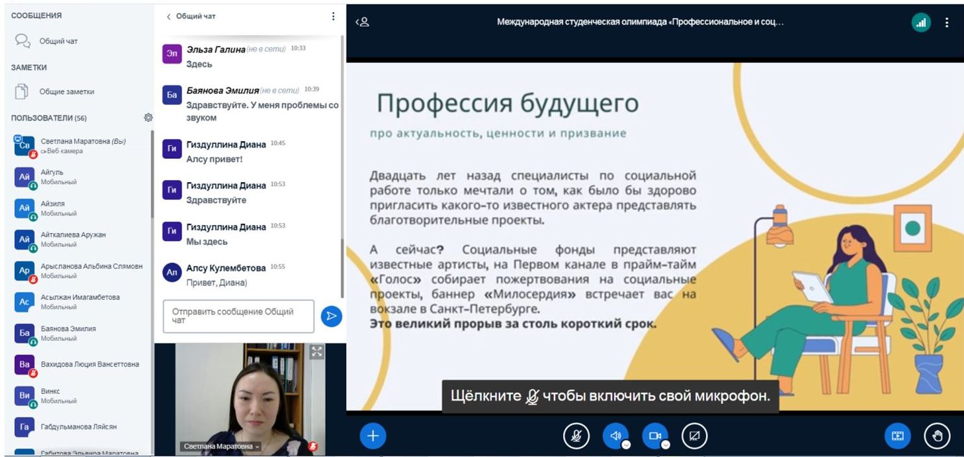Click the raise hand icon
This screenshot has width=964, height=457.
click(x=937, y=436)
